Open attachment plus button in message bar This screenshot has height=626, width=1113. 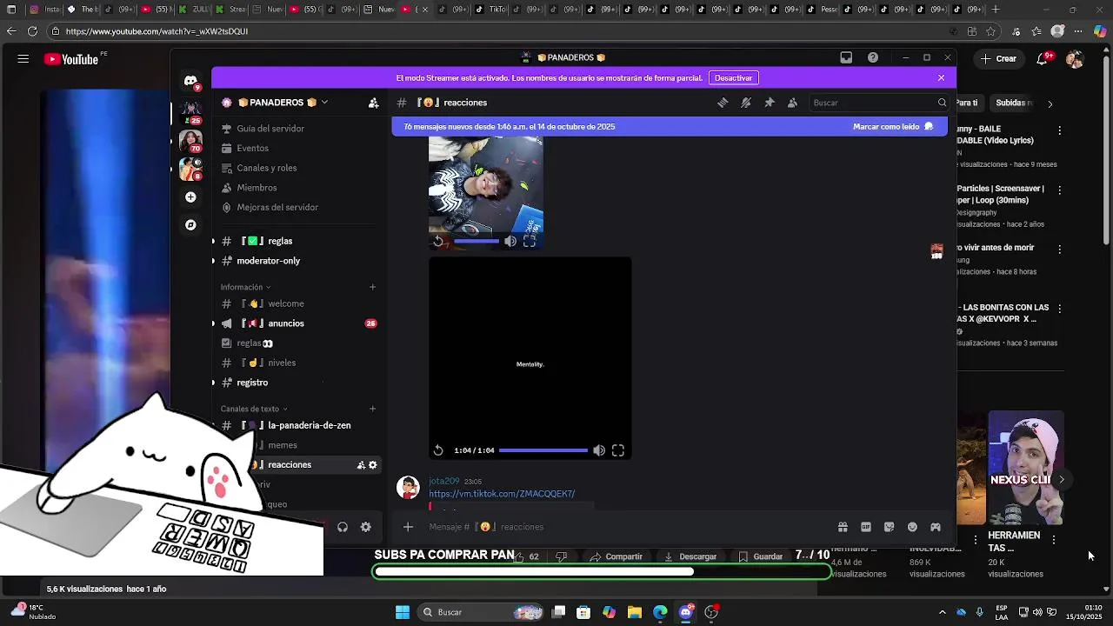pyautogui.click(x=408, y=527)
